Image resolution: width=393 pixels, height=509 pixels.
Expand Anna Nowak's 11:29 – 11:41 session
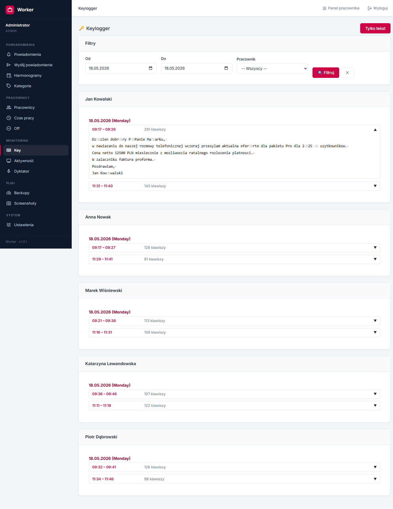[x=234, y=259]
